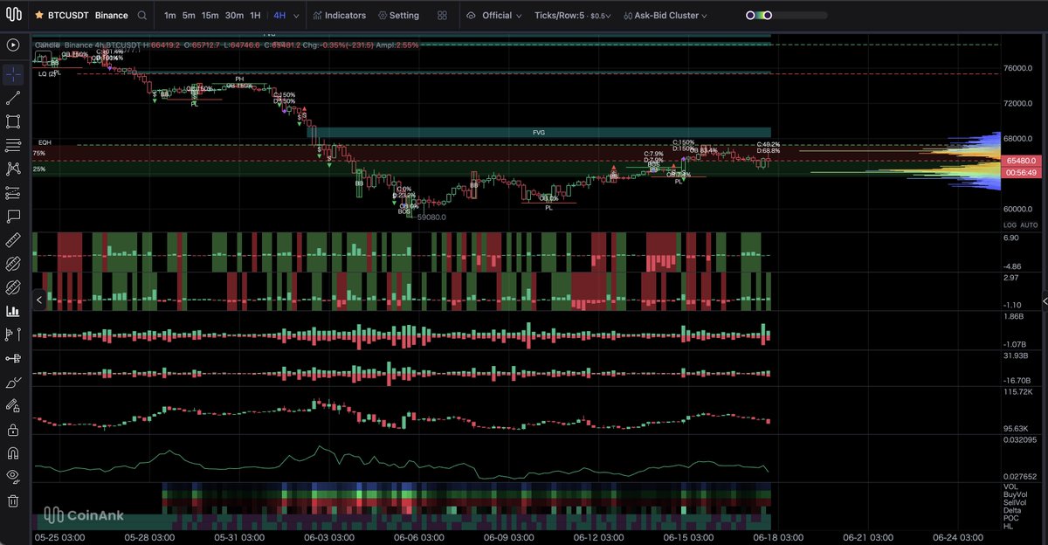Toggle AUTO price scale
The image size is (1048, 545).
(1030, 224)
